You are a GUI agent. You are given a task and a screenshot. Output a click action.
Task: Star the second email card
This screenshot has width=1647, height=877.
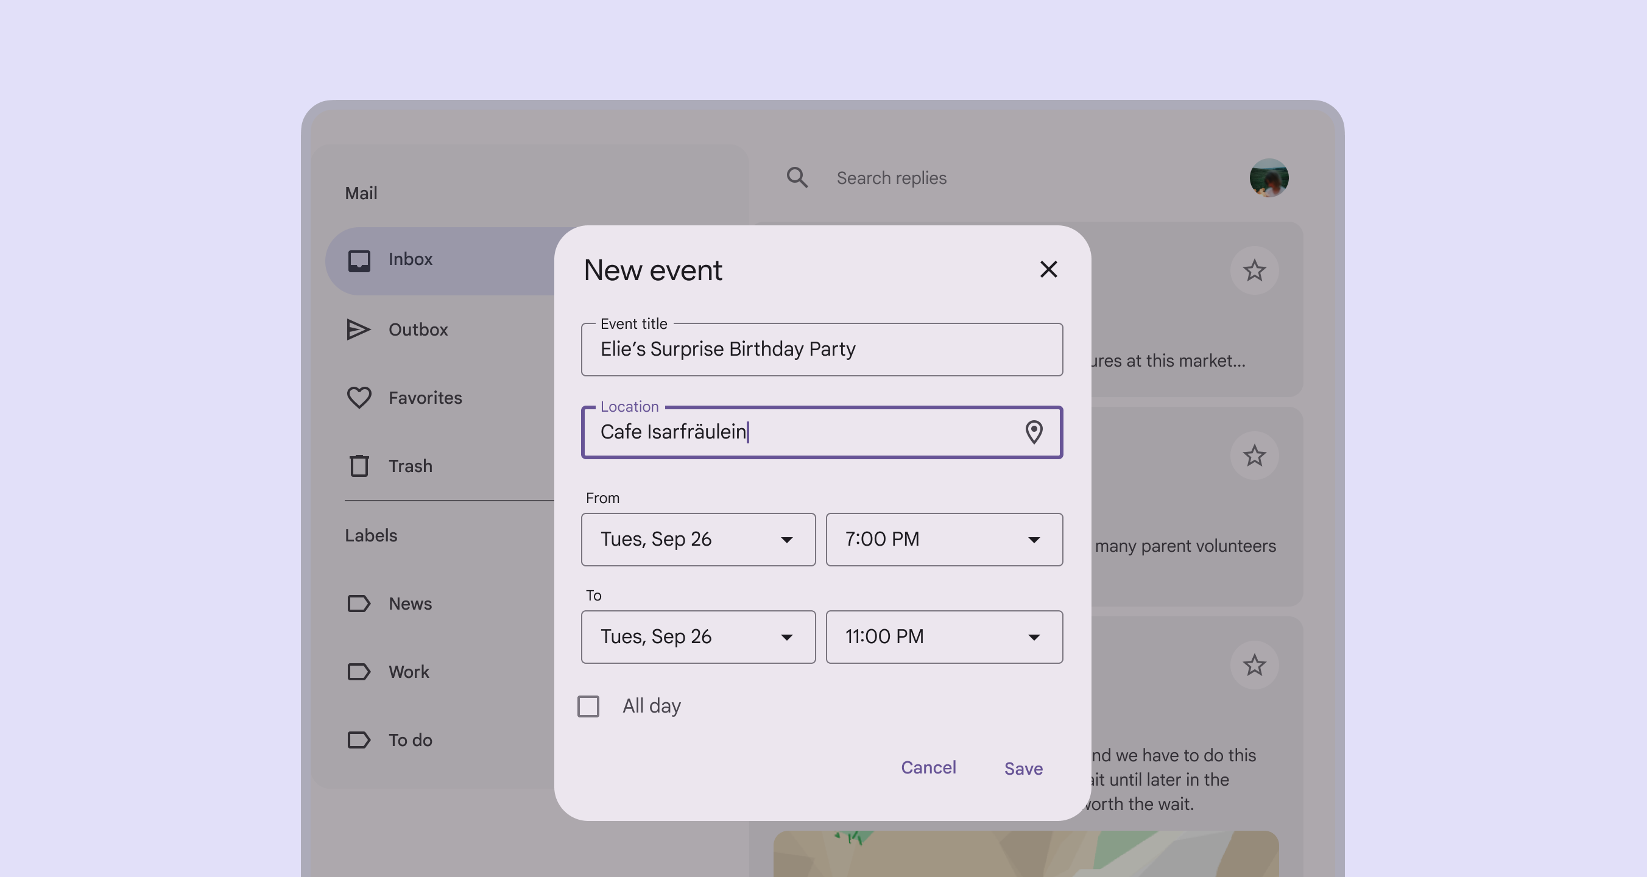coord(1254,456)
